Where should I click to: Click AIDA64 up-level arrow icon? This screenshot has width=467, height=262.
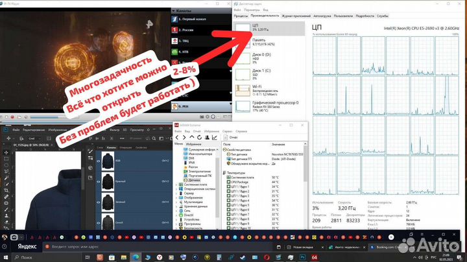(192, 137)
